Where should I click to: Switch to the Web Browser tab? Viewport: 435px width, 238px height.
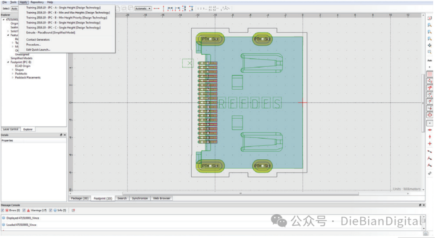pos(162,198)
